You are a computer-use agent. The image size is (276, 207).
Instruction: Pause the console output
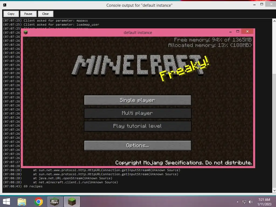pyautogui.click(x=28, y=14)
